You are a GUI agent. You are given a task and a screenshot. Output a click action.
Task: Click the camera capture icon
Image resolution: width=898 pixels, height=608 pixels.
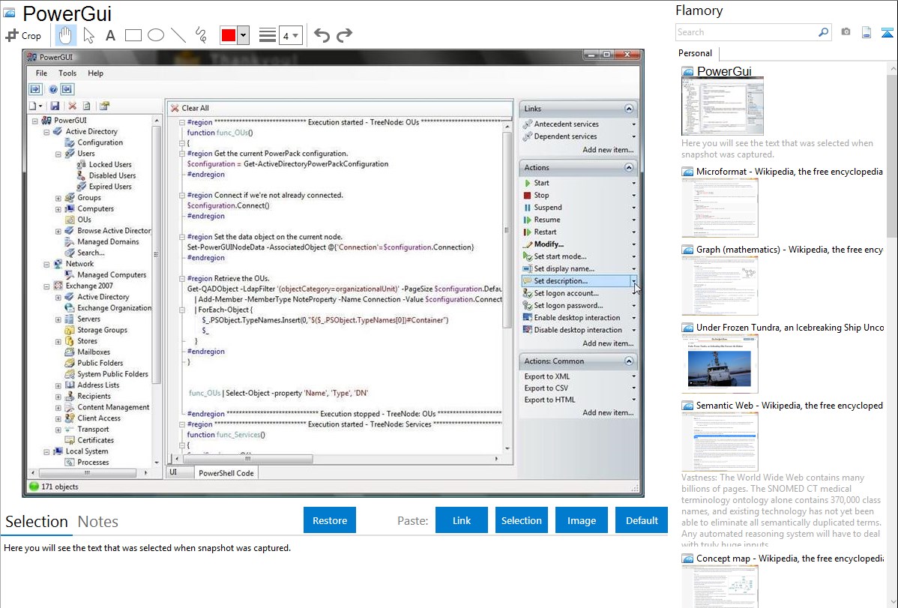click(846, 32)
